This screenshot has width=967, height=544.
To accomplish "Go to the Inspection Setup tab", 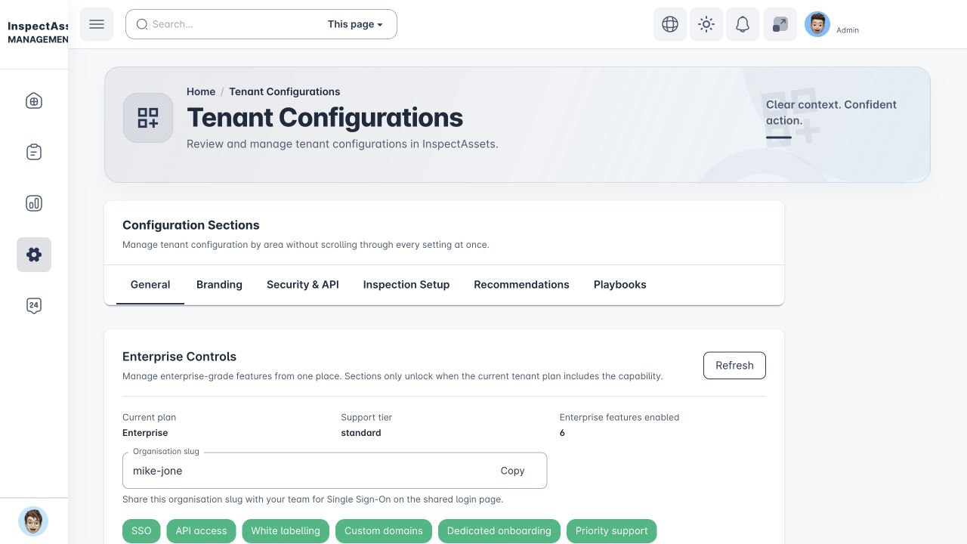I will click(x=406, y=285).
